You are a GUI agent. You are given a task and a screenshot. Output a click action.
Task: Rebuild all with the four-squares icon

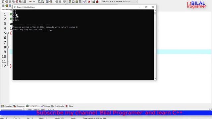[80, 2]
